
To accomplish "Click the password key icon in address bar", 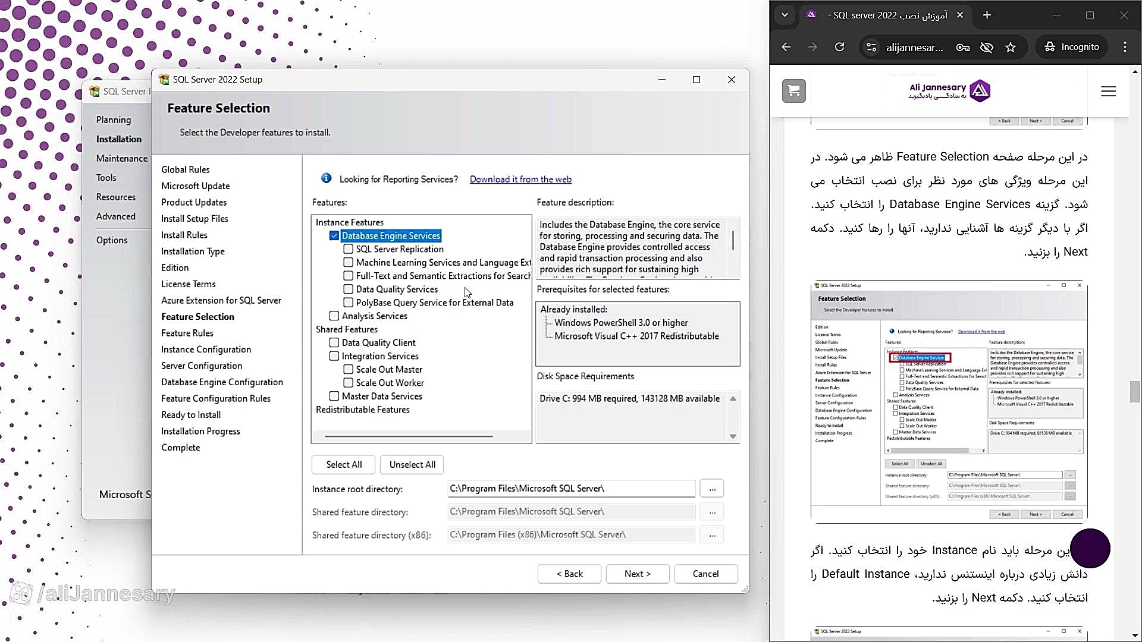I will (x=963, y=47).
